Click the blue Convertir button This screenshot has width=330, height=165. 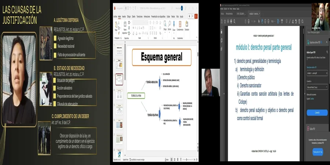317,113
